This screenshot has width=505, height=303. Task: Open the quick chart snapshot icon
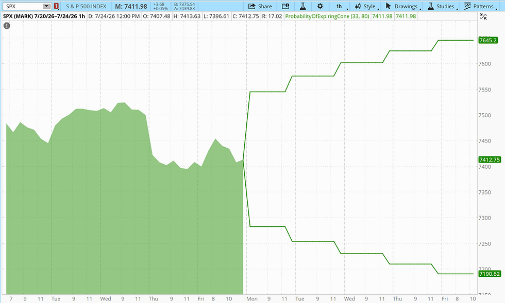pyautogui.click(x=285, y=7)
